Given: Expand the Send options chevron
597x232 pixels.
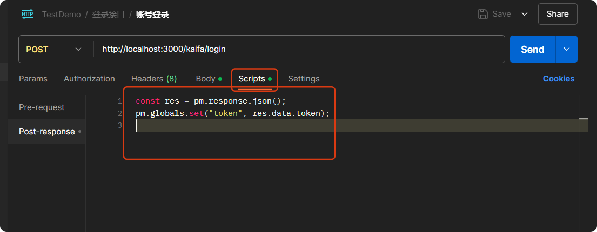Looking at the screenshot, I should point(567,49).
